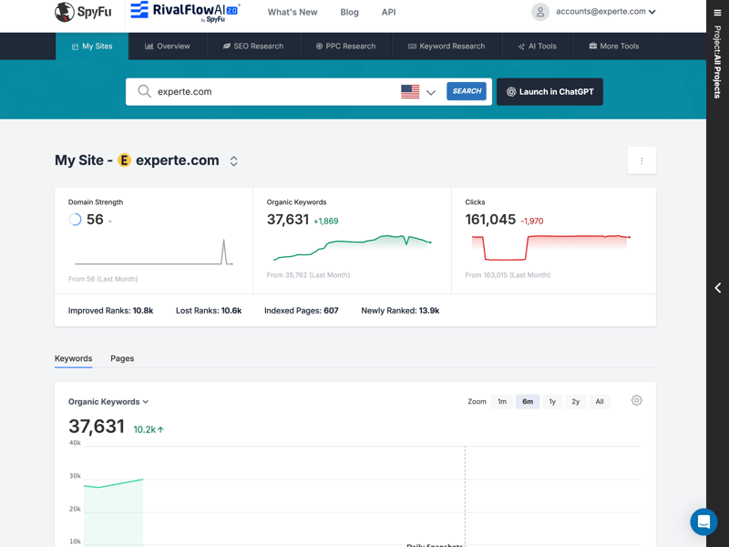The image size is (729, 547).
Task: Select the 6m zoom range
Action: click(x=528, y=401)
